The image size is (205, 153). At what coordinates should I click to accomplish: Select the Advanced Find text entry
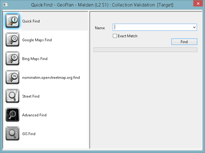coord(34,115)
